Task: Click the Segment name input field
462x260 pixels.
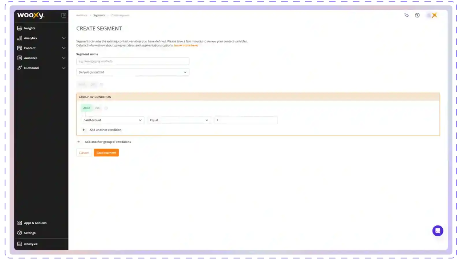Action: pos(133,61)
